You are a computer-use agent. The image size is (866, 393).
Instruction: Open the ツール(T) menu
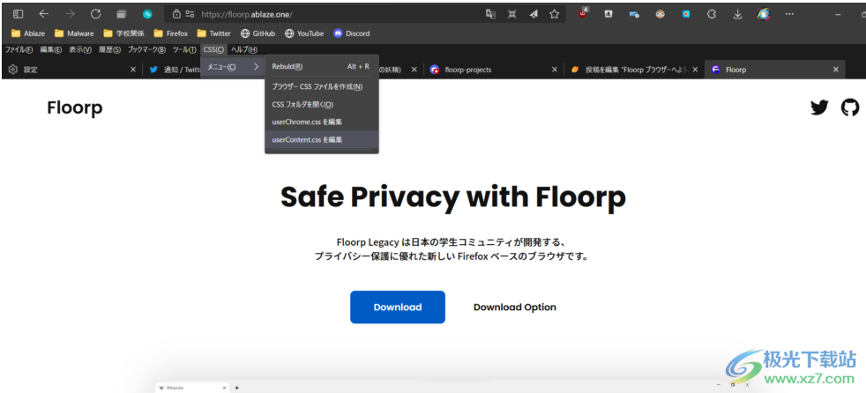pos(184,49)
